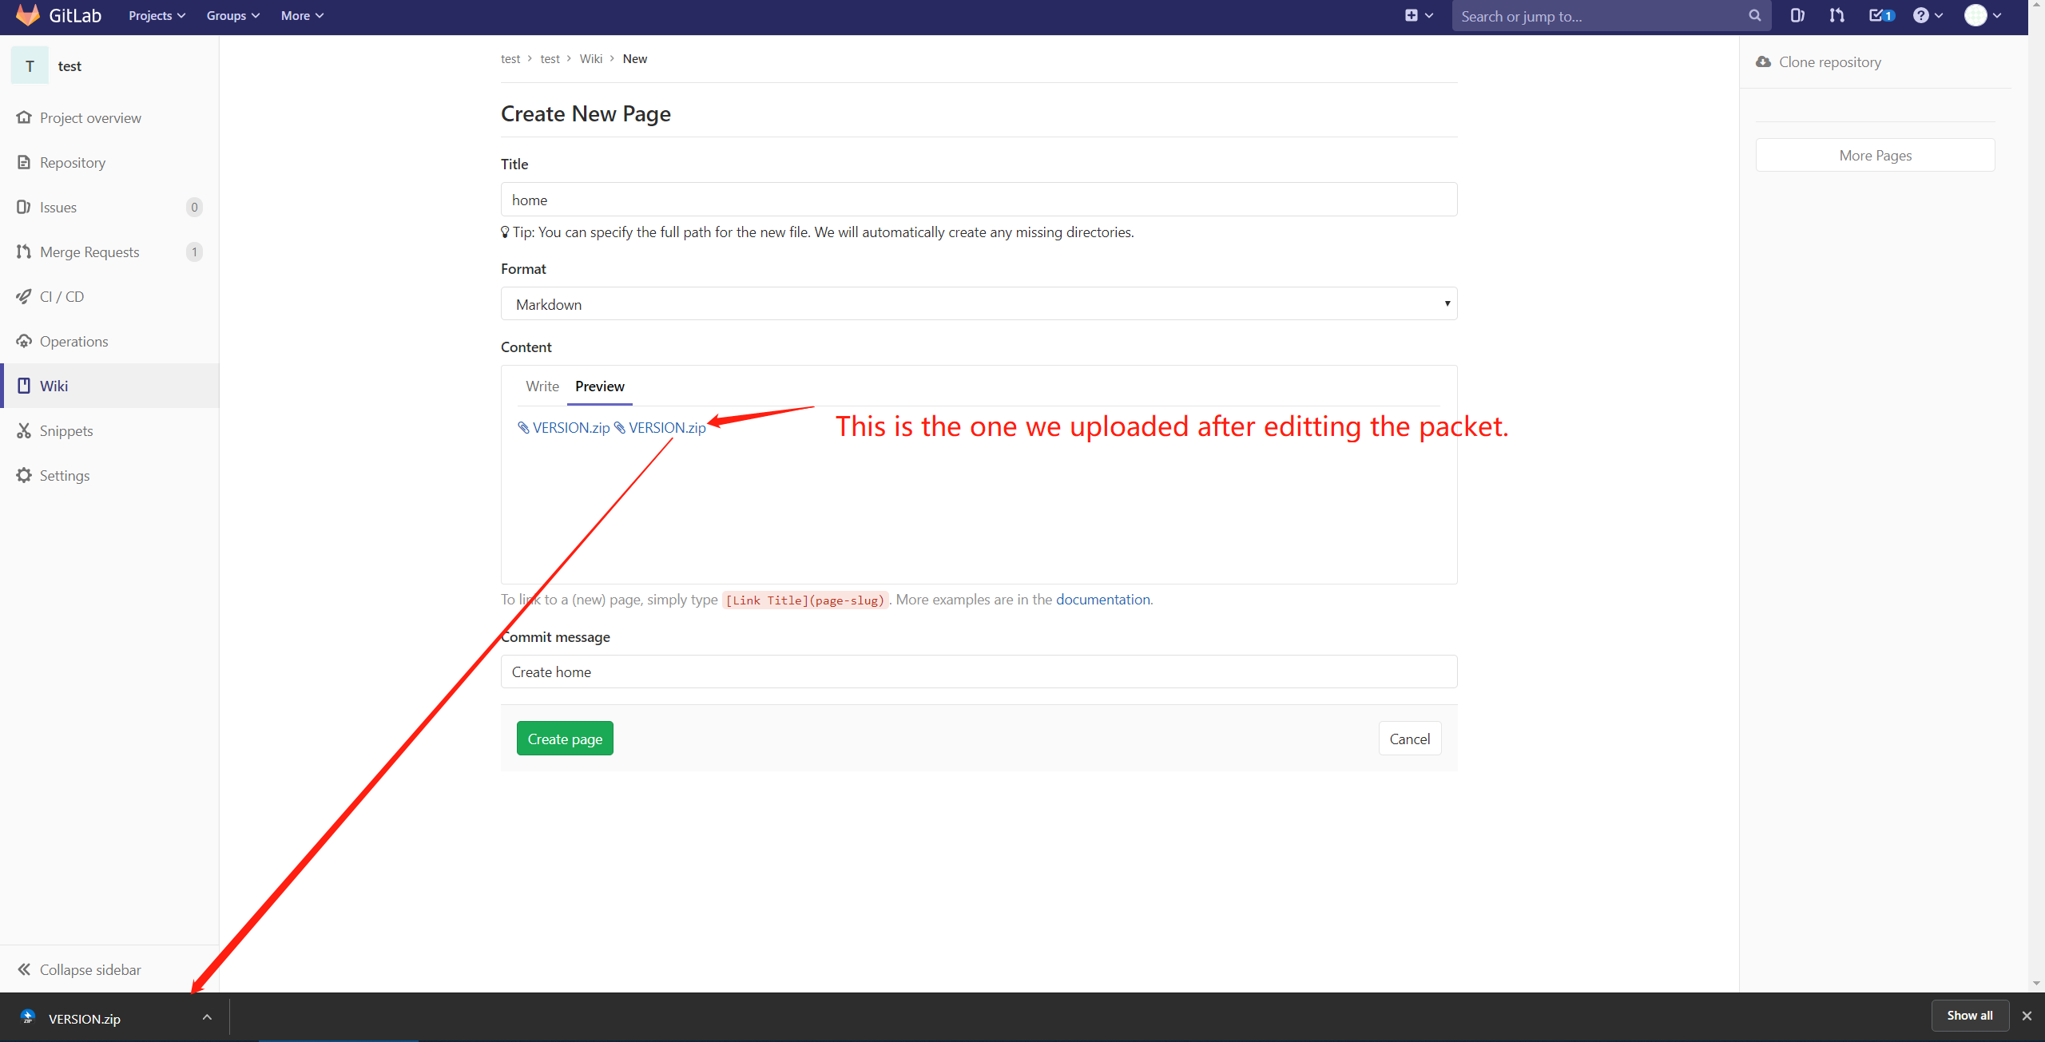Open the Groups menu

click(x=232, y=16)
